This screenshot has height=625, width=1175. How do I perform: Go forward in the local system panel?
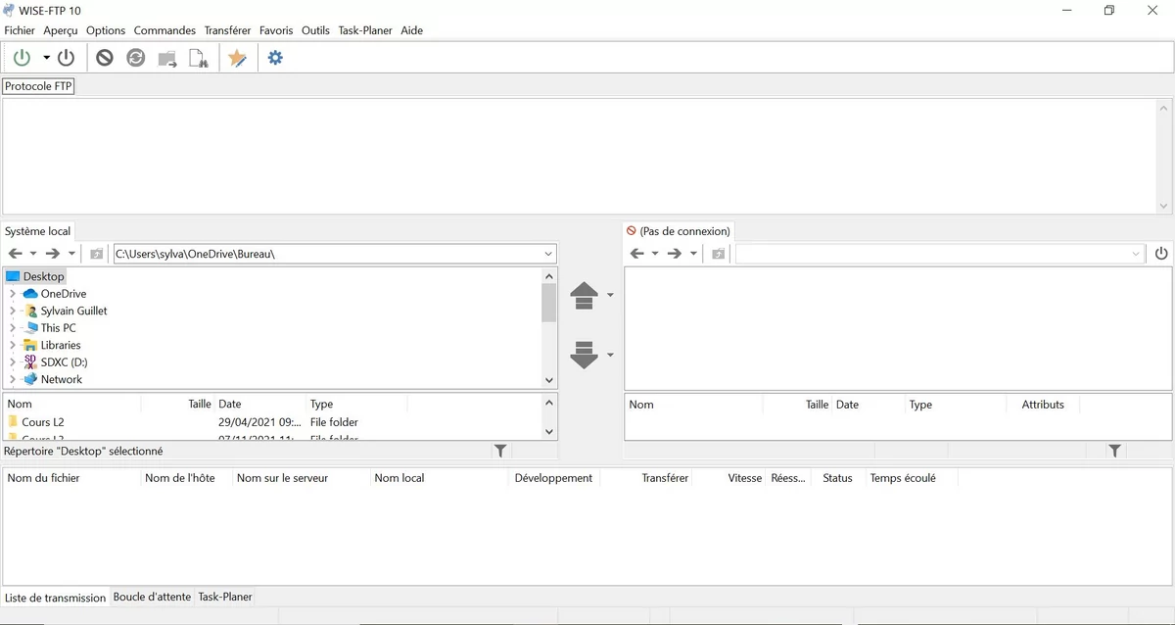tap(53, 254)
